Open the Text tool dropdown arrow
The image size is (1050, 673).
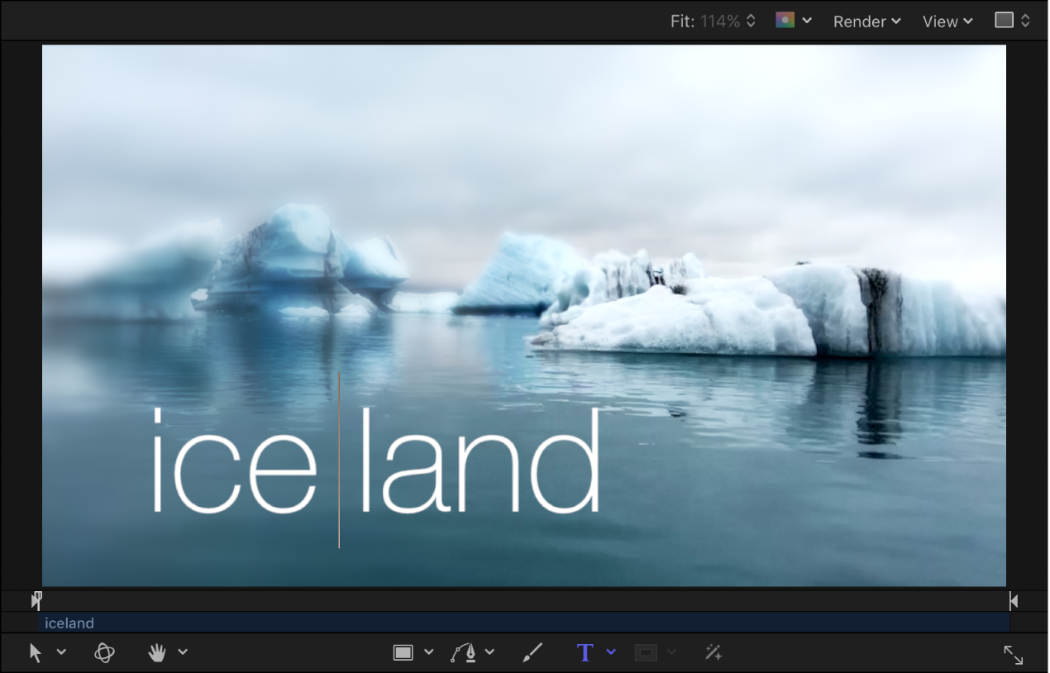point(611,652)
